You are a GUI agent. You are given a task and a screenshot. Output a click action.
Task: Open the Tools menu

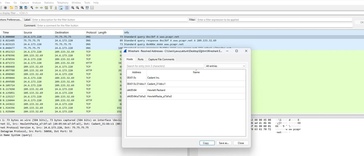pyautogui.click(x=87, y=3)
